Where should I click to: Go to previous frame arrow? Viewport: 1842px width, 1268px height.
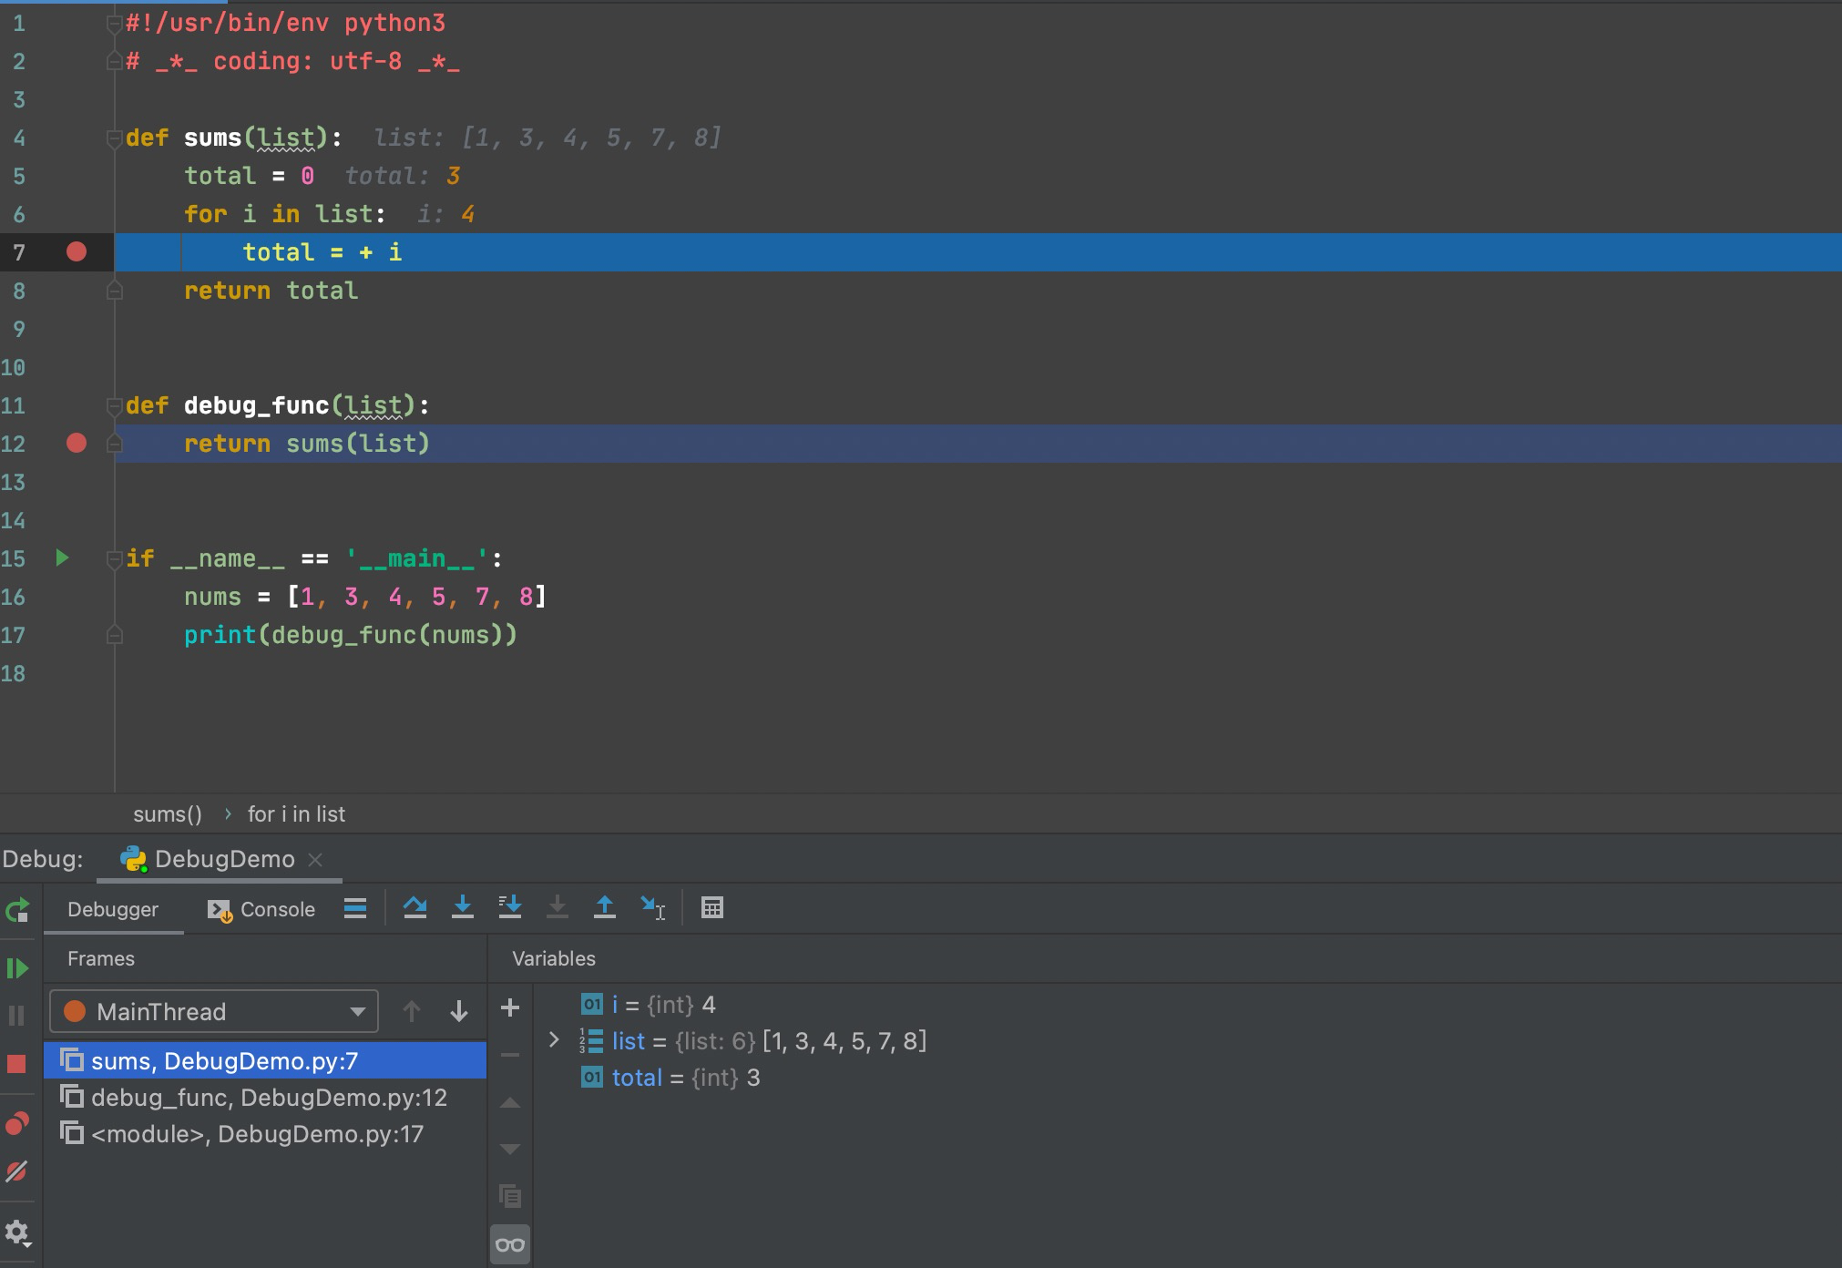tap(412, 1011)
